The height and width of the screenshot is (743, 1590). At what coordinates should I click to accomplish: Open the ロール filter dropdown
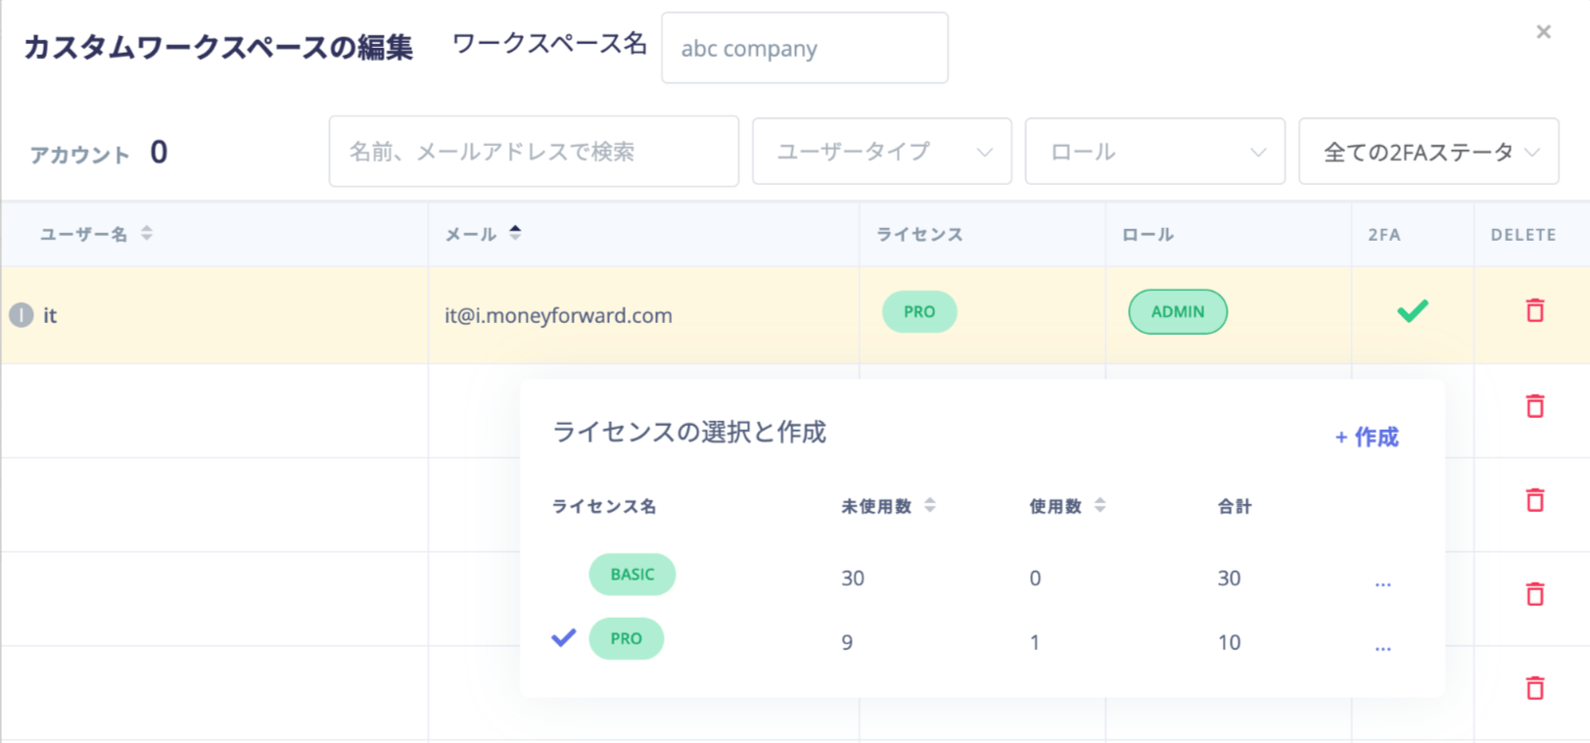[1154, 152]
